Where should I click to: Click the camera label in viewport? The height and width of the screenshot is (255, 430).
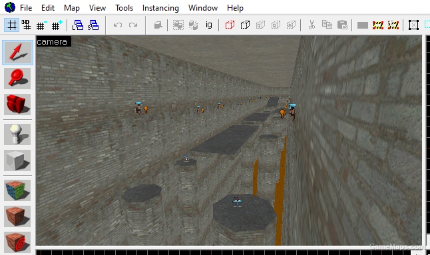point(52,42)
